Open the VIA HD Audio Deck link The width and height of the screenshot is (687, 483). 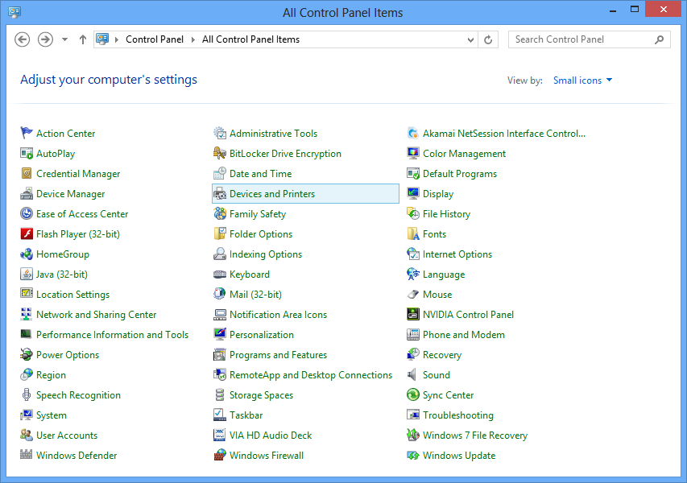click(271, 436)
